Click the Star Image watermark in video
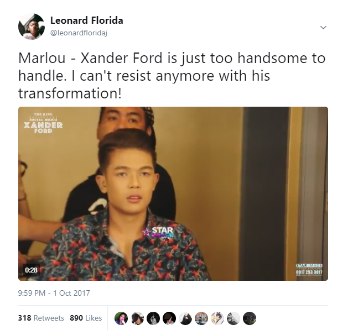 point(309,269)
